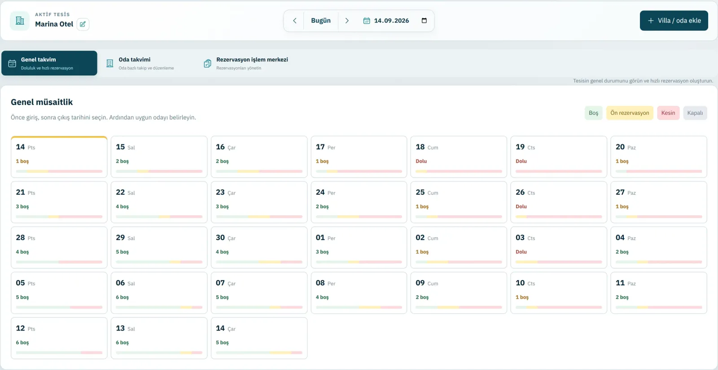Go to the next date with right chevron
The width and height of the screenshot is (718, 370).
tap(347, 21)
